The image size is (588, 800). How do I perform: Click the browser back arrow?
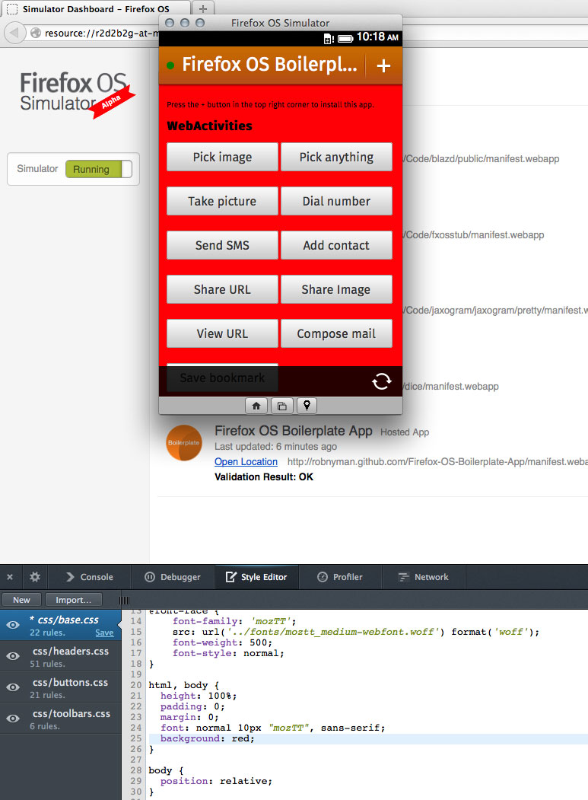point(14,33)
